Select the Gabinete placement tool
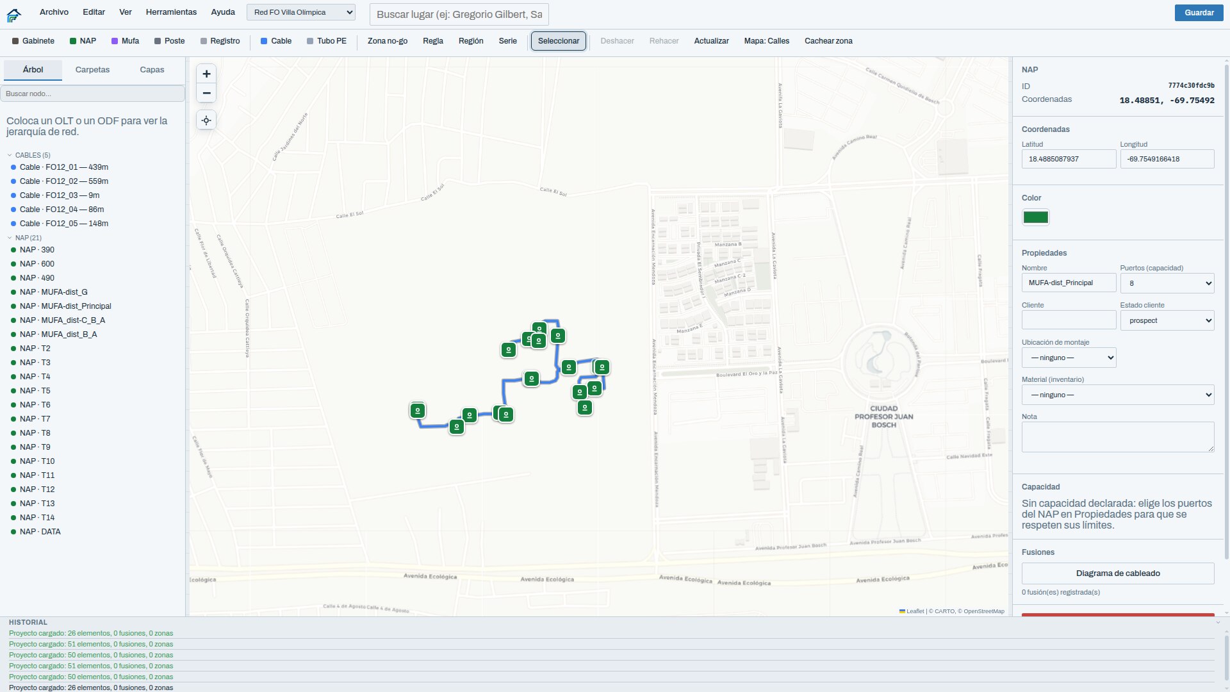The image size is (1230, 692). [33, 41]
